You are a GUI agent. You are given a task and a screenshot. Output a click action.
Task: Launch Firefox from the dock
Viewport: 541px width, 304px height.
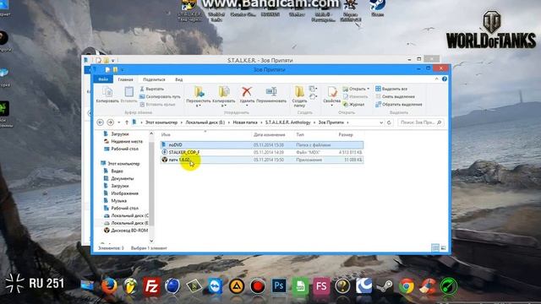click(x=109, y=286)
